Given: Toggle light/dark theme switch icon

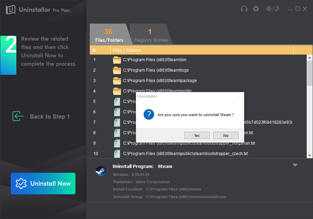Looking at the screenshot, I should click(272, 9).
